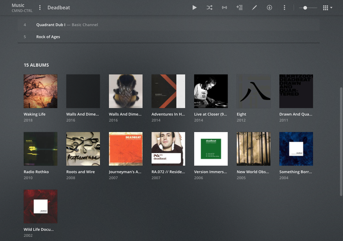Click the pencil edit icon
Viewport: 343px width, 241px height.
coord(254,8)
